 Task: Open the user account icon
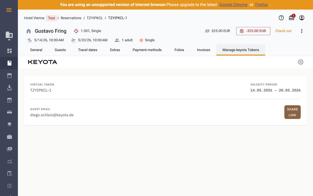tap(302, 18)
